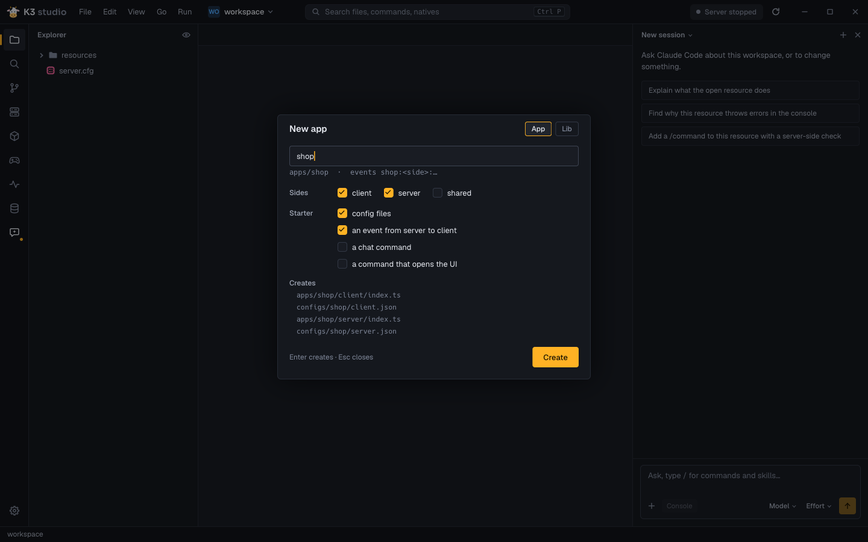Switch to the Lib tab
Screen dimensions: 868x542
tap(567, 129)
